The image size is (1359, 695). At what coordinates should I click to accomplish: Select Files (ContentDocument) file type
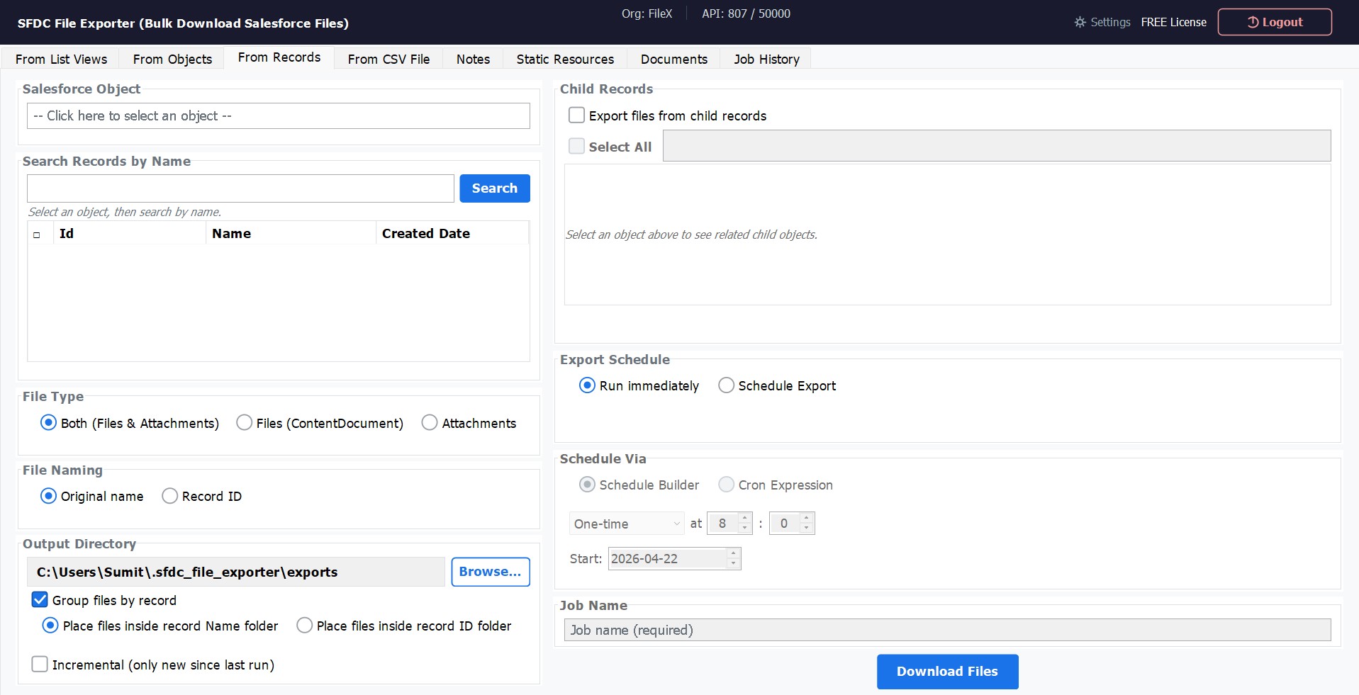click(x=244, y=422)
